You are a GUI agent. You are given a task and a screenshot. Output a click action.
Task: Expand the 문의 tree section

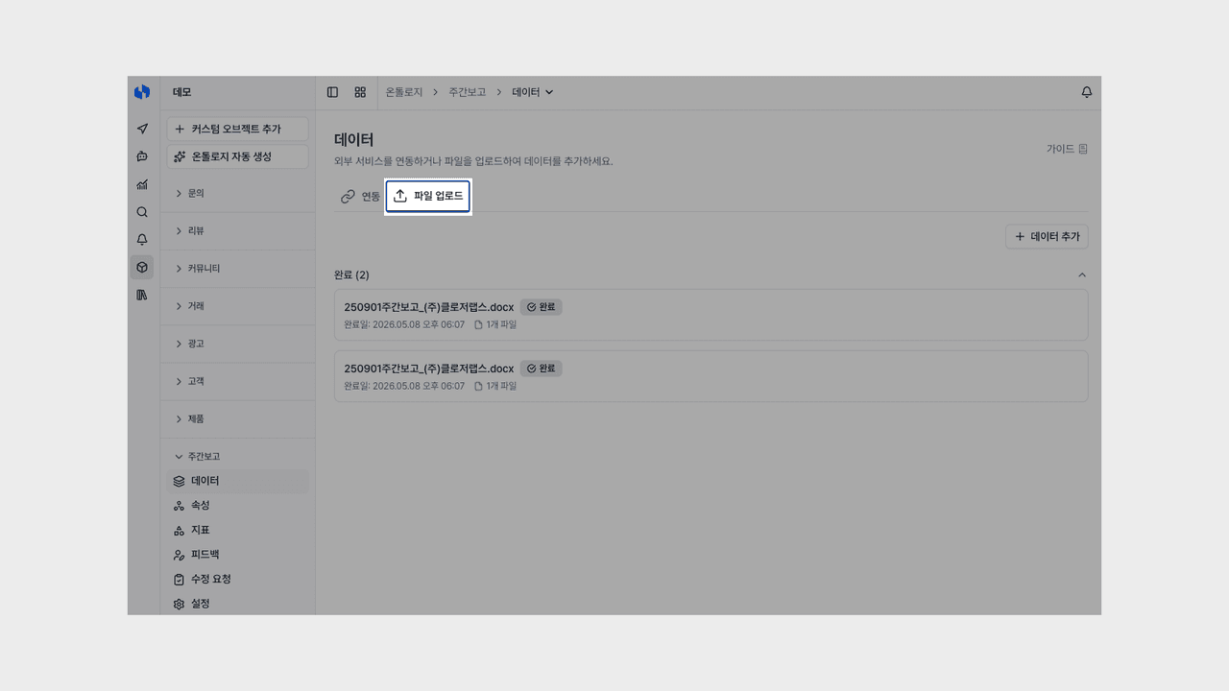pyautogui.click(x=237, y=193)
